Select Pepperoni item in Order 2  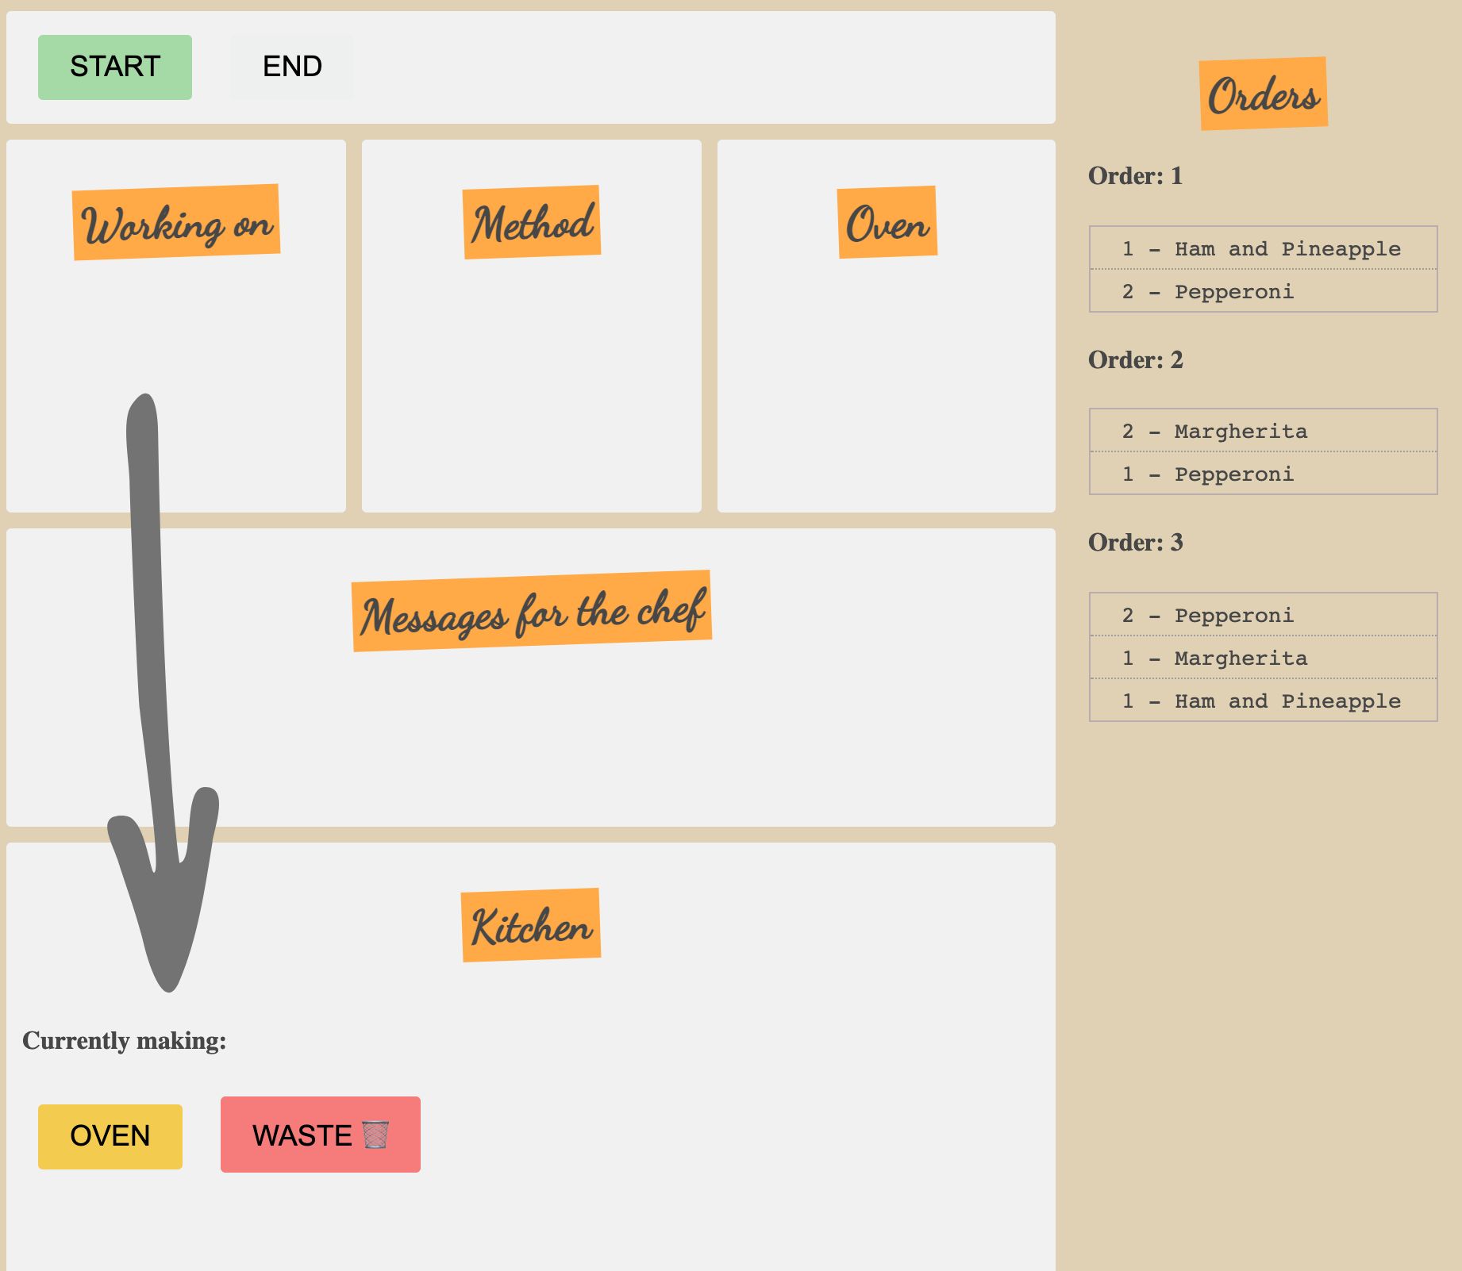(x=1264, y=474)
